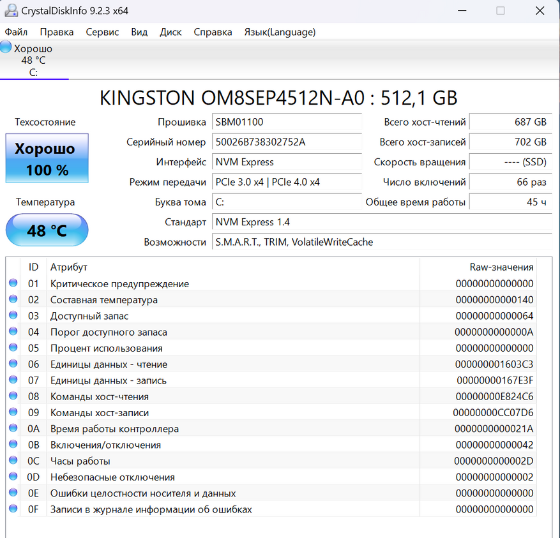Click the ---- (SSD) rotation speed value
This screenshot has width=560, height=538.
511,161
